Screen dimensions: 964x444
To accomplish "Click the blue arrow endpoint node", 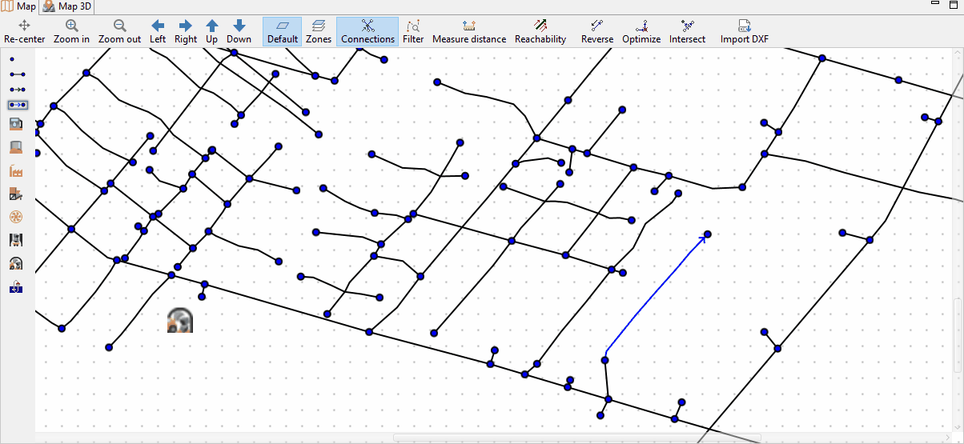I will [x=707, y=234].
